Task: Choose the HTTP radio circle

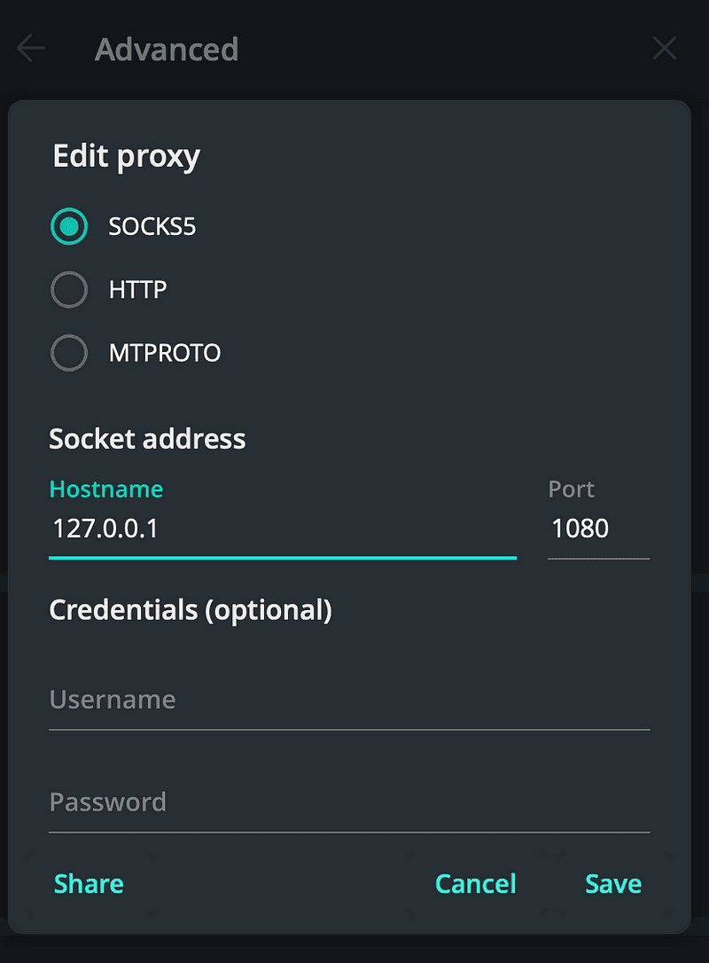Action: 69,290
